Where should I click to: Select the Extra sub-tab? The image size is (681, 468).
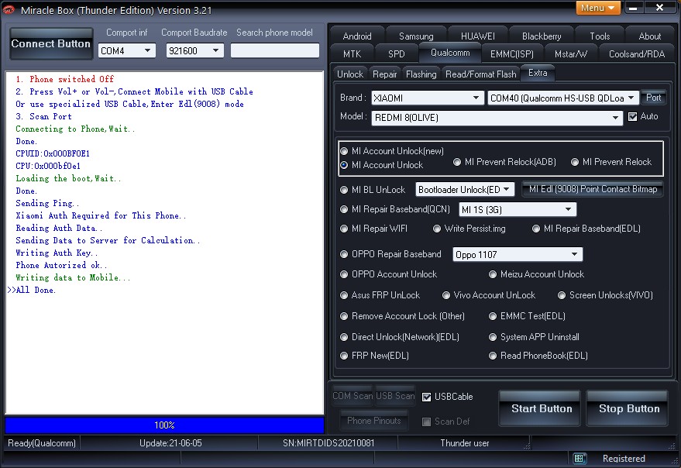point(538,73)
